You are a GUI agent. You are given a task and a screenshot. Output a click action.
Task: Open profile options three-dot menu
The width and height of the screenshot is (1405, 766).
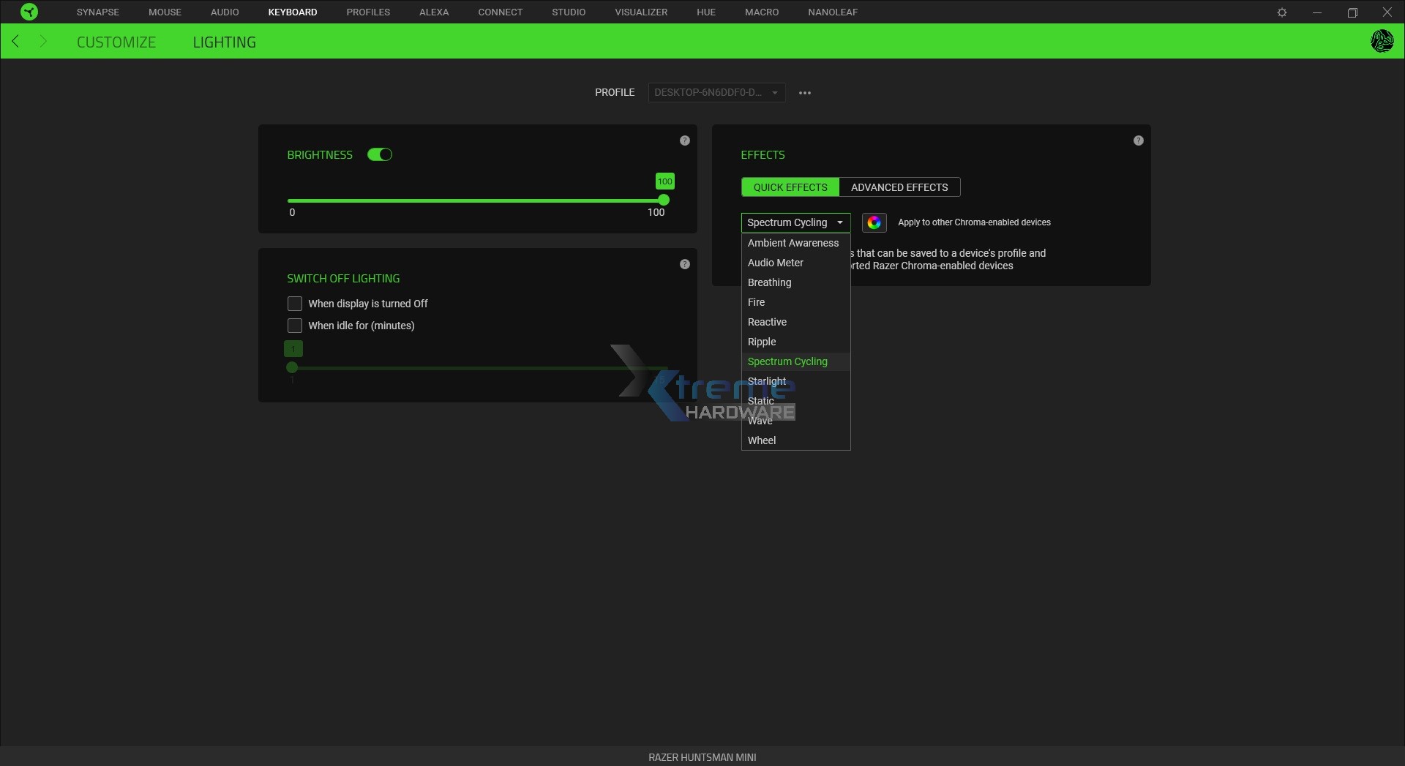[x=804, y=93]
